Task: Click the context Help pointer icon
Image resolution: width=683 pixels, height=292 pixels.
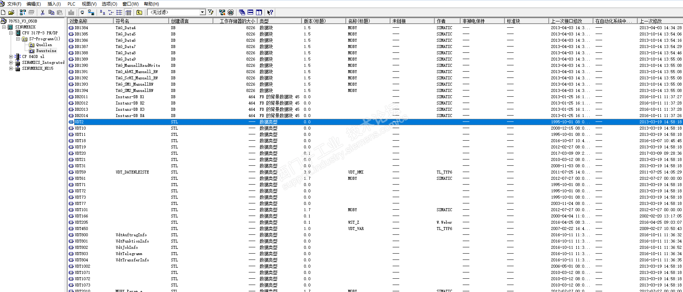Action: (270, 12)
